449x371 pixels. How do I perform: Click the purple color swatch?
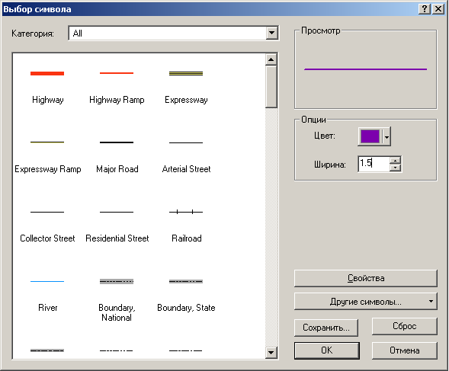(x=370, y=136)
